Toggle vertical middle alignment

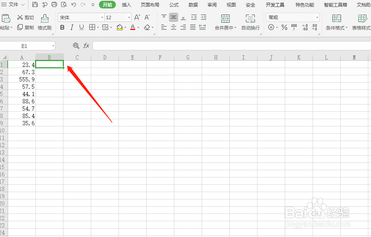click(174, 17)
